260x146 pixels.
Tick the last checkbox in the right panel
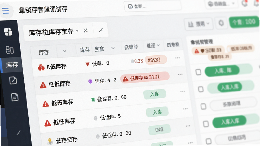(208, 141)
